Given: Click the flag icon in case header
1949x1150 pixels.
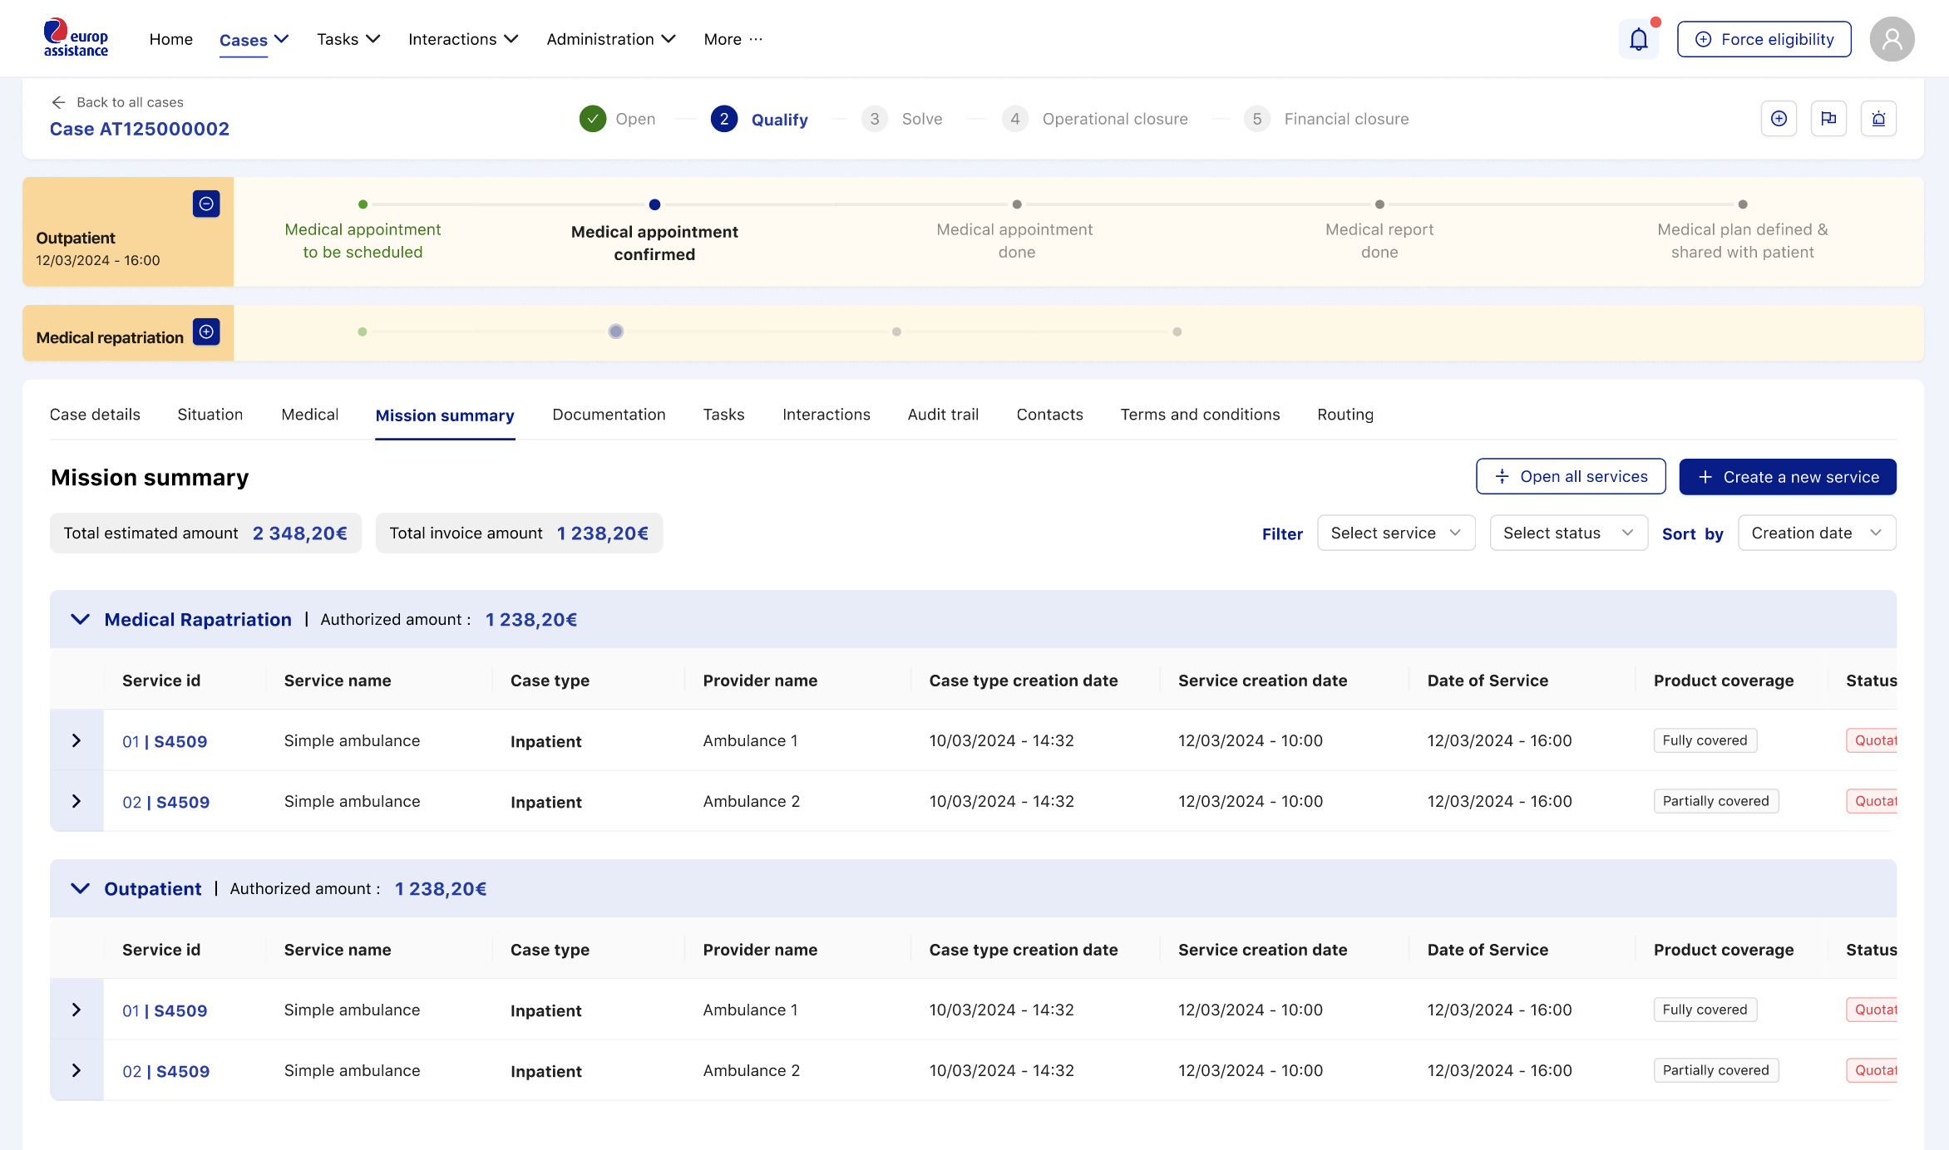Looking at the screenshot, I should [1828, 119].
